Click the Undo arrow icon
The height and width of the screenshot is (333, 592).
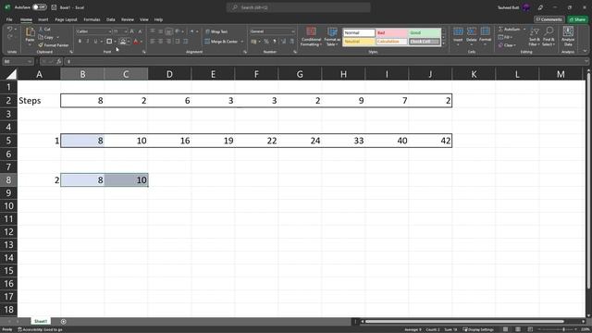tap(10, 29)
